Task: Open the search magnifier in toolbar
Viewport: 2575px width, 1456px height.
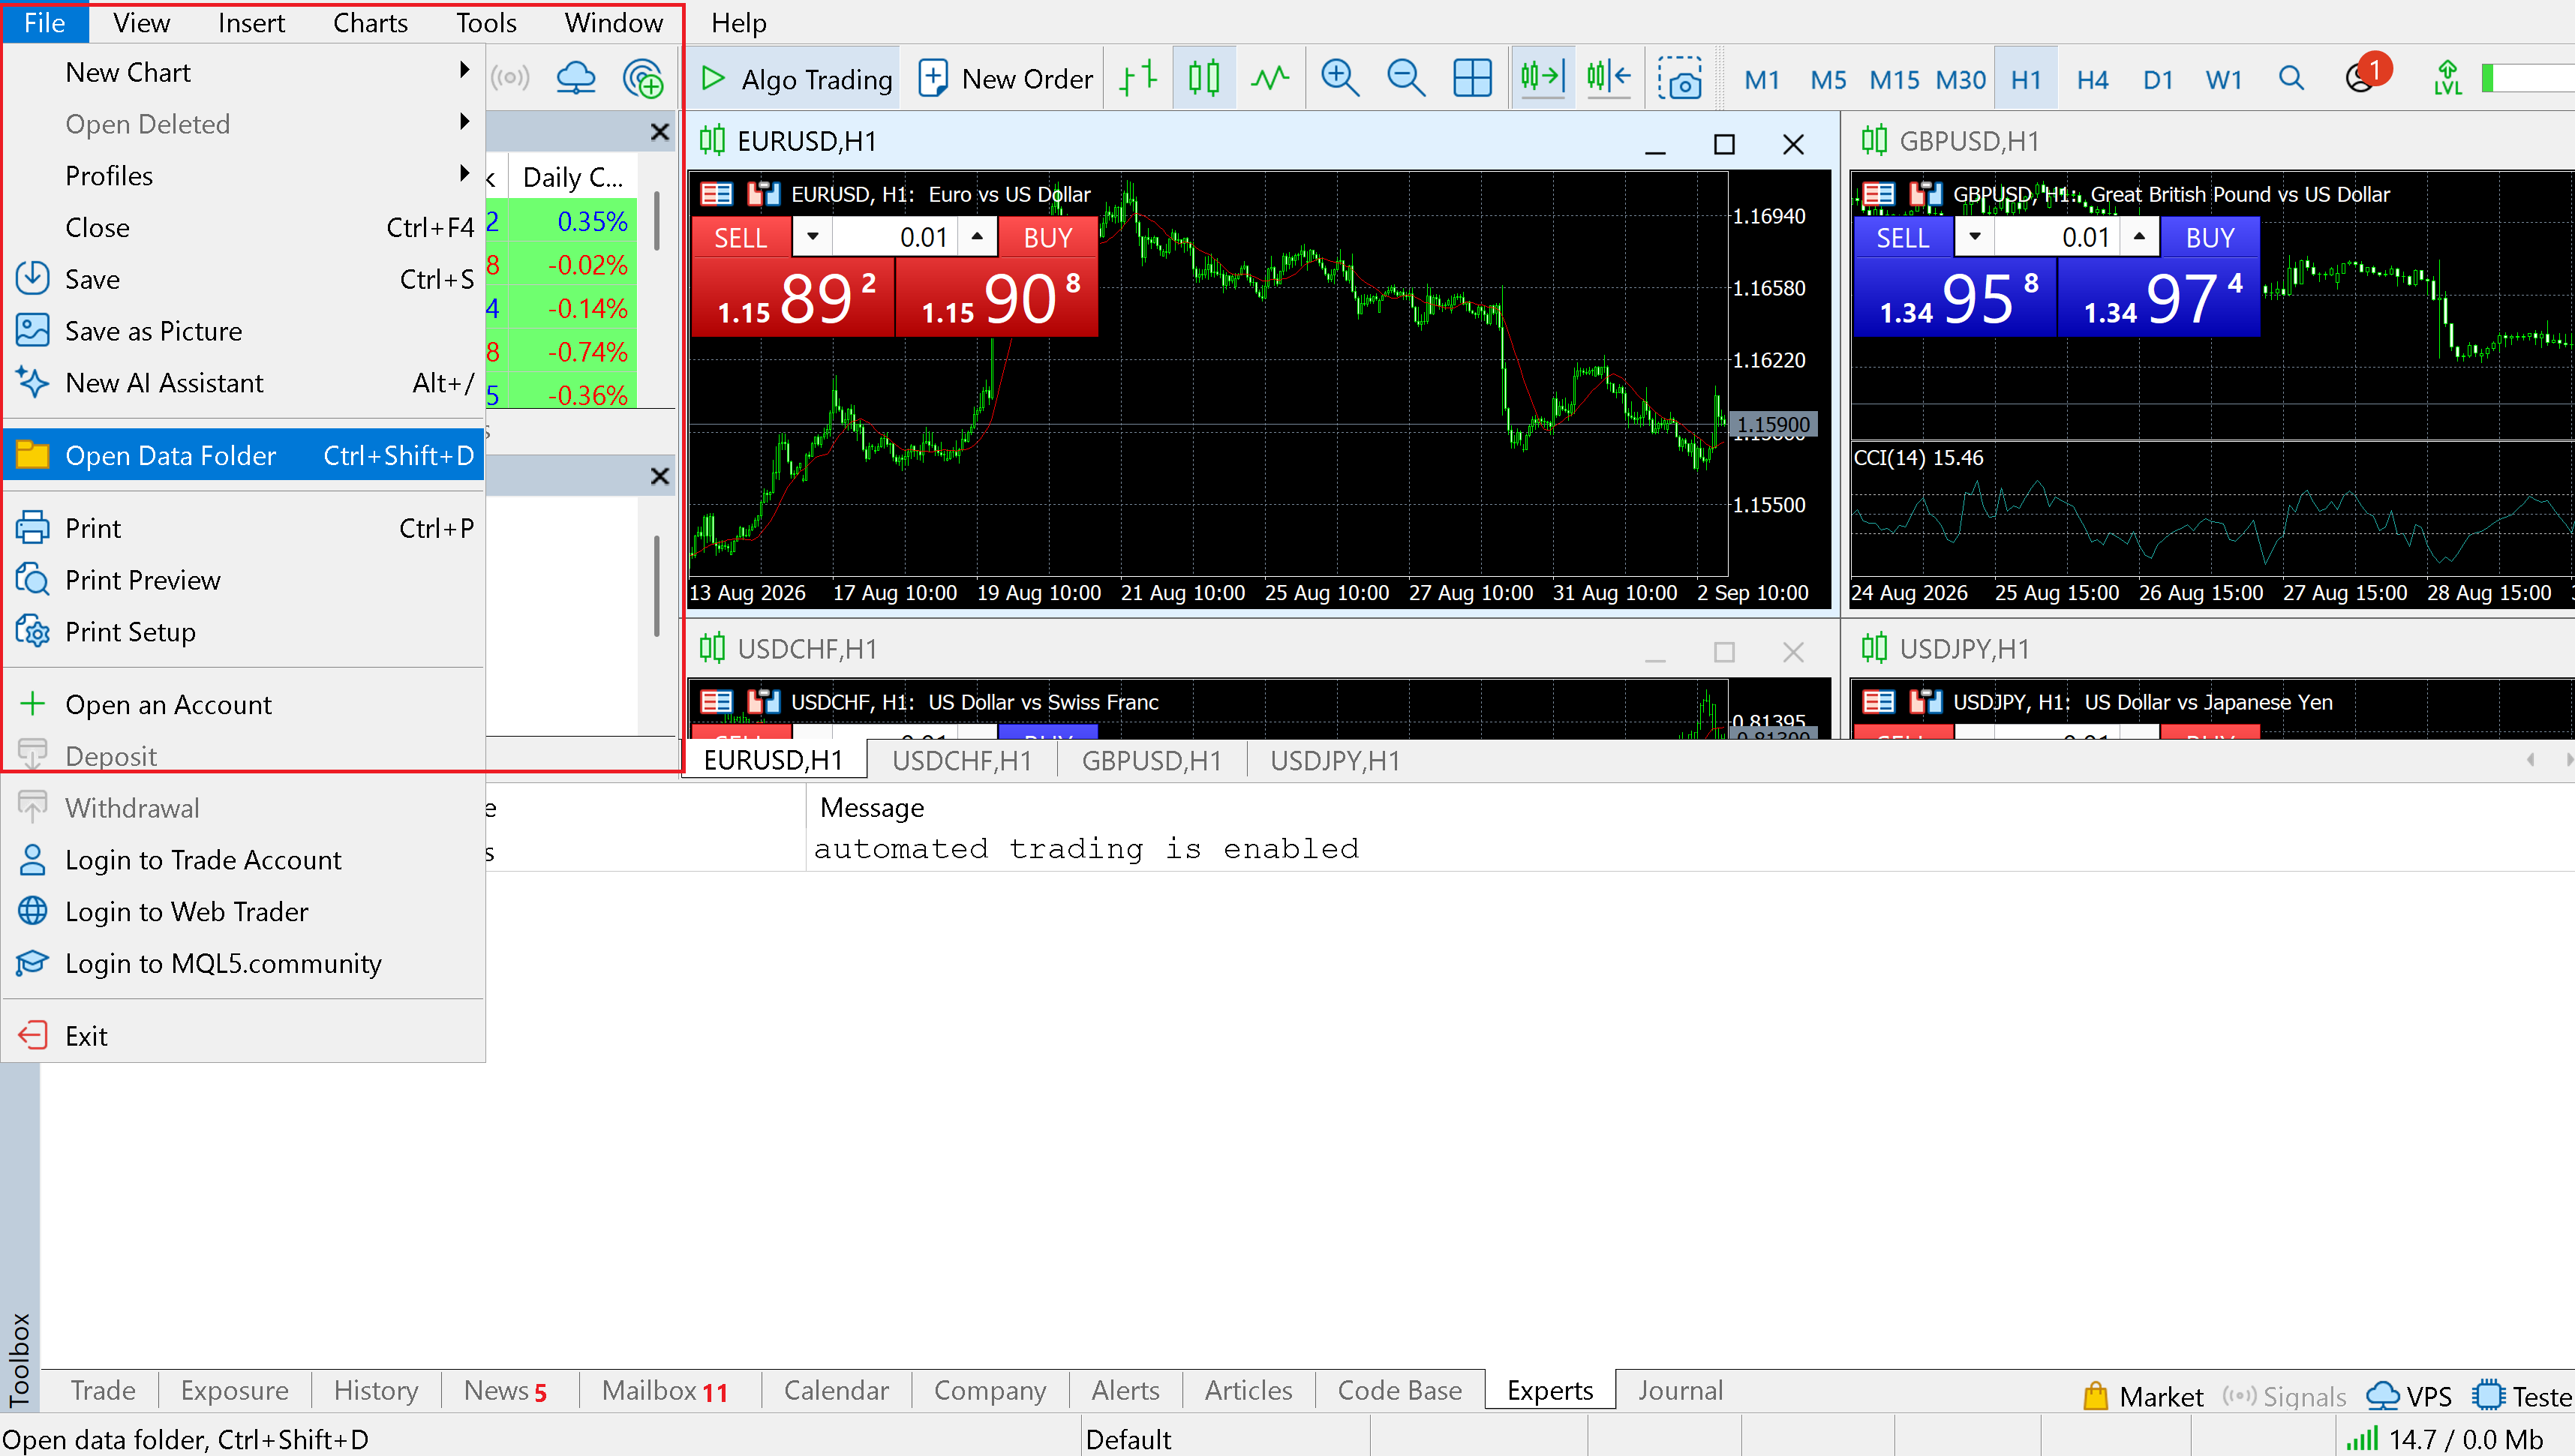Action: pos(2291,78)
